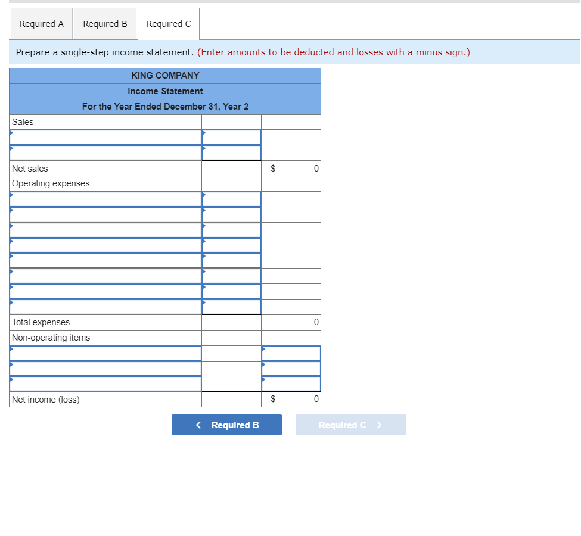Viewport: 581px width, 536px height.
Task: Open the first dropdown under Non-operating items
Action: (x=105, y=353)
